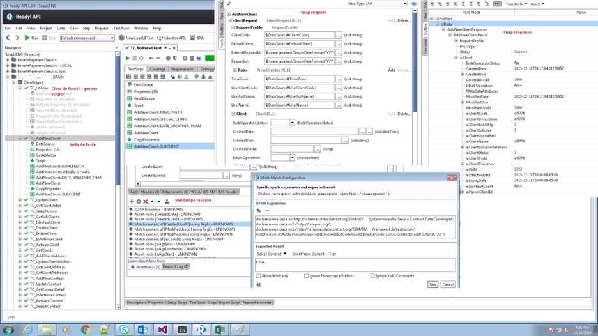598x336 pixels.
Task: Switch to the Coverage tab
Action: click(157, 69)
